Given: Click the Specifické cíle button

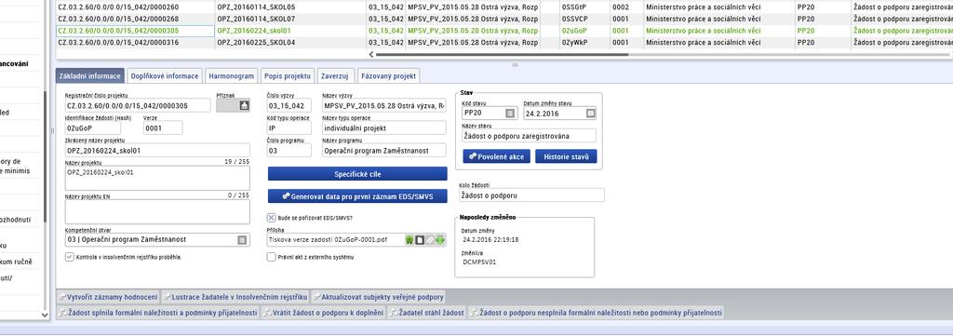Looking at the screenshot, I should pyautogui.click(x=357, y=174).
